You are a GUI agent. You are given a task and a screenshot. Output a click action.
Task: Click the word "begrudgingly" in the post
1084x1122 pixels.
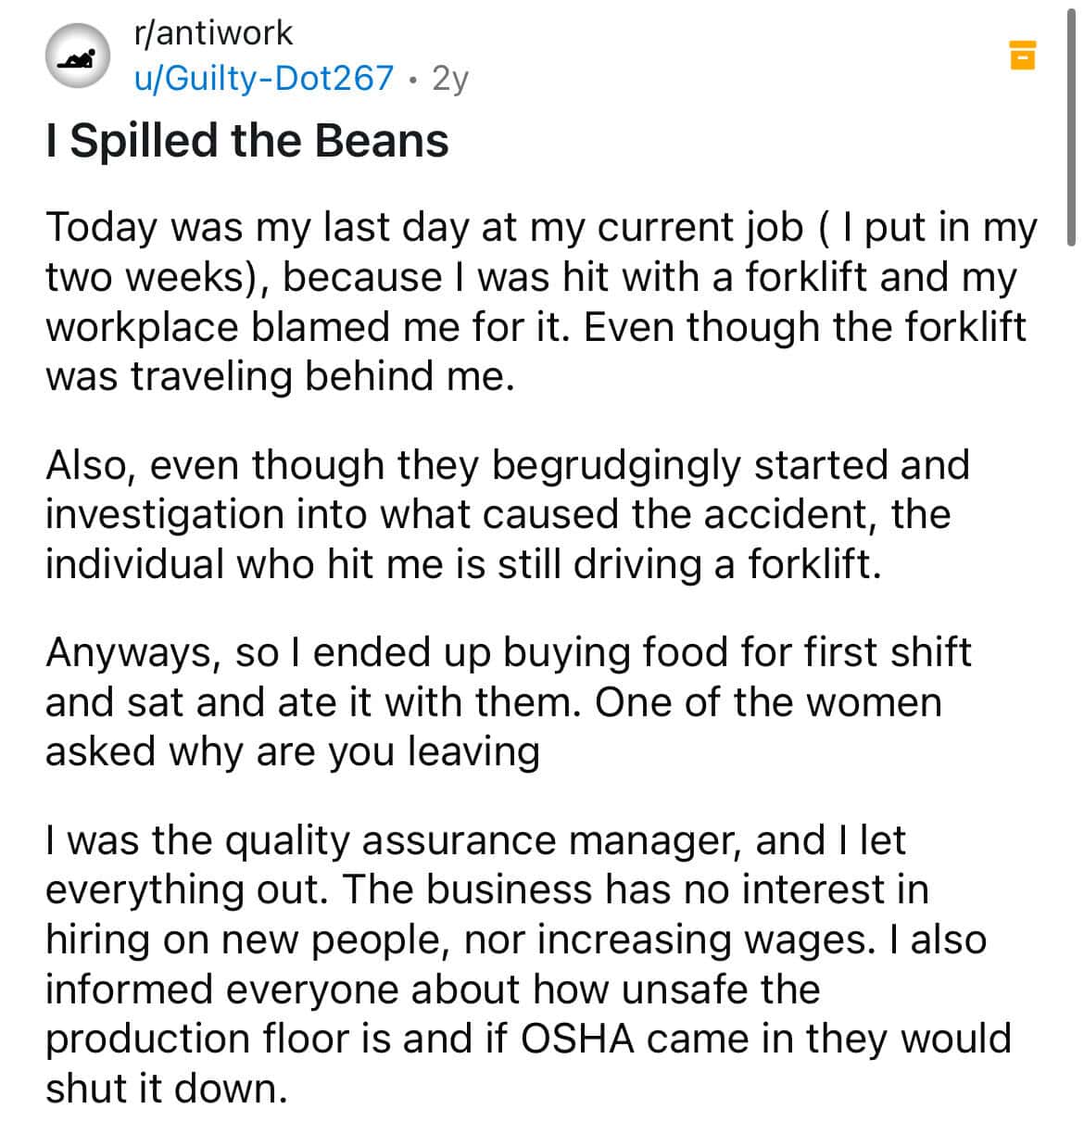tap(616, 466)
